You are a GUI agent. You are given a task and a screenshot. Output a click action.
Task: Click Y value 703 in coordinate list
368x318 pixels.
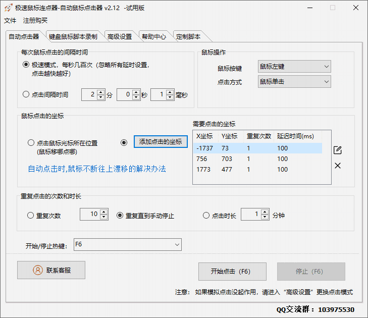pyautogui.click(x=227, y=159)
